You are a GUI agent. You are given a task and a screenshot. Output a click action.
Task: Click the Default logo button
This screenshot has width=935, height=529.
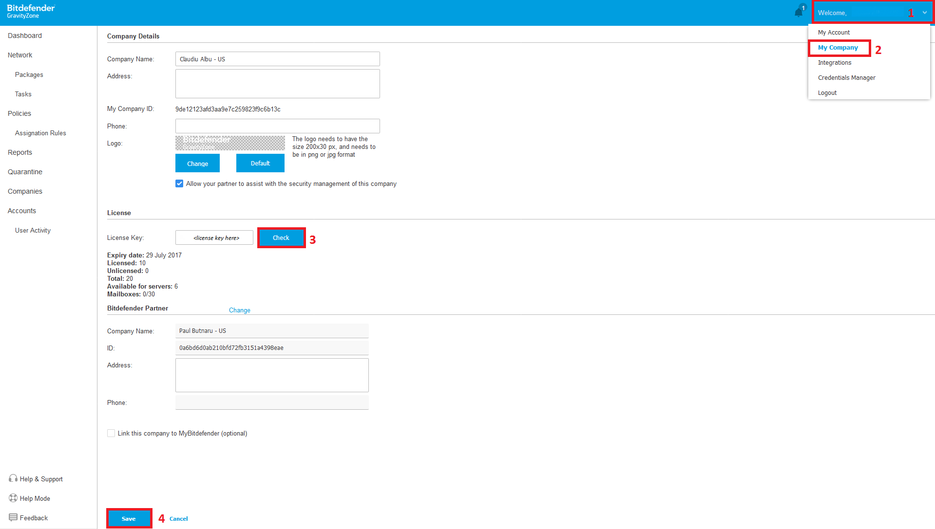tap(260, 163)
